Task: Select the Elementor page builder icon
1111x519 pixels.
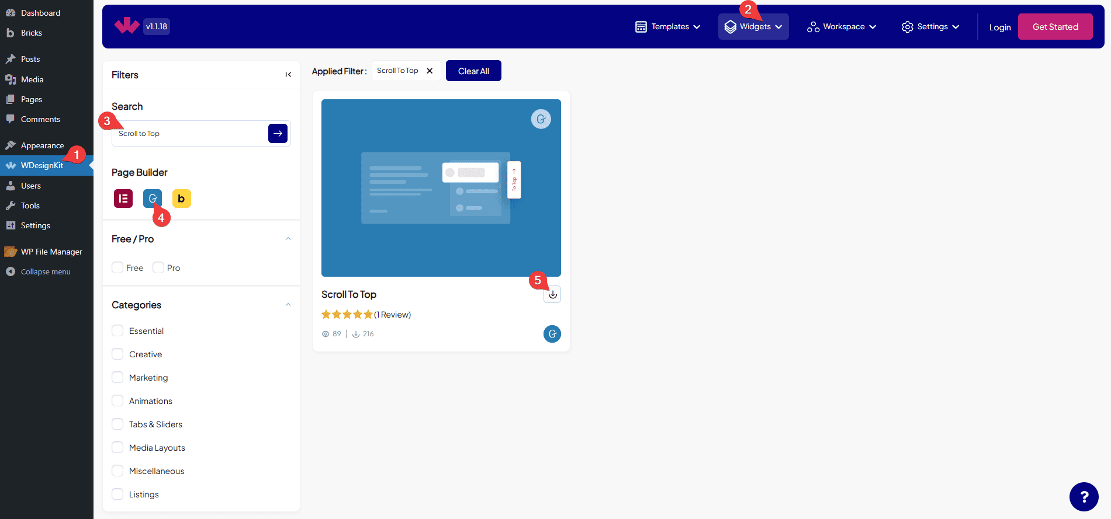Action: coord(123,198)
